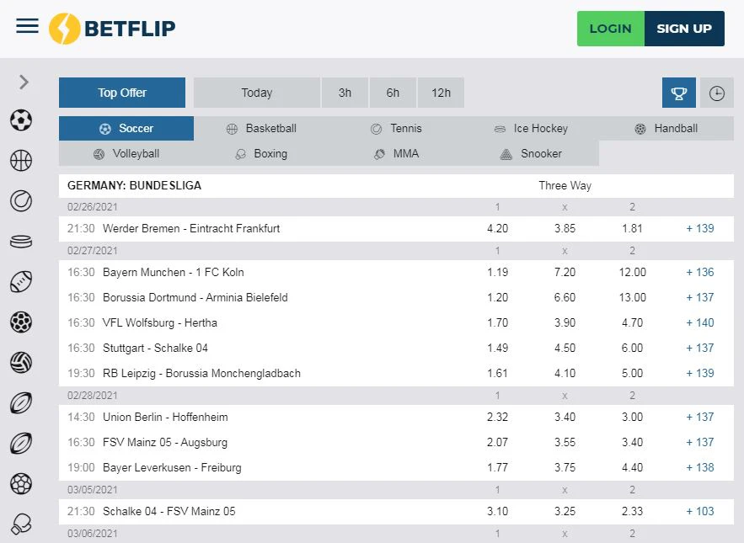Image resolution: width=744 pixels, height=543 pixels.
Task: Switch to Snooker sport tab
Action: [531, 154]
